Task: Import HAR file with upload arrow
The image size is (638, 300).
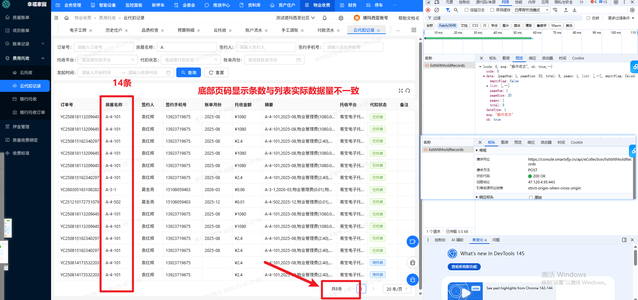Action: pyautogui.click(x=566, y=10)
